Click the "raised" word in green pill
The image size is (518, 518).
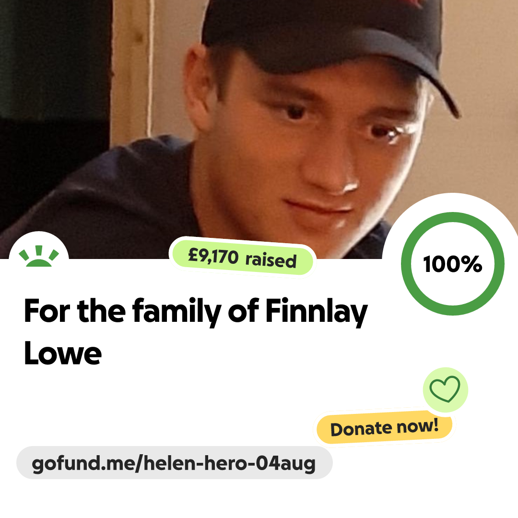271,260
